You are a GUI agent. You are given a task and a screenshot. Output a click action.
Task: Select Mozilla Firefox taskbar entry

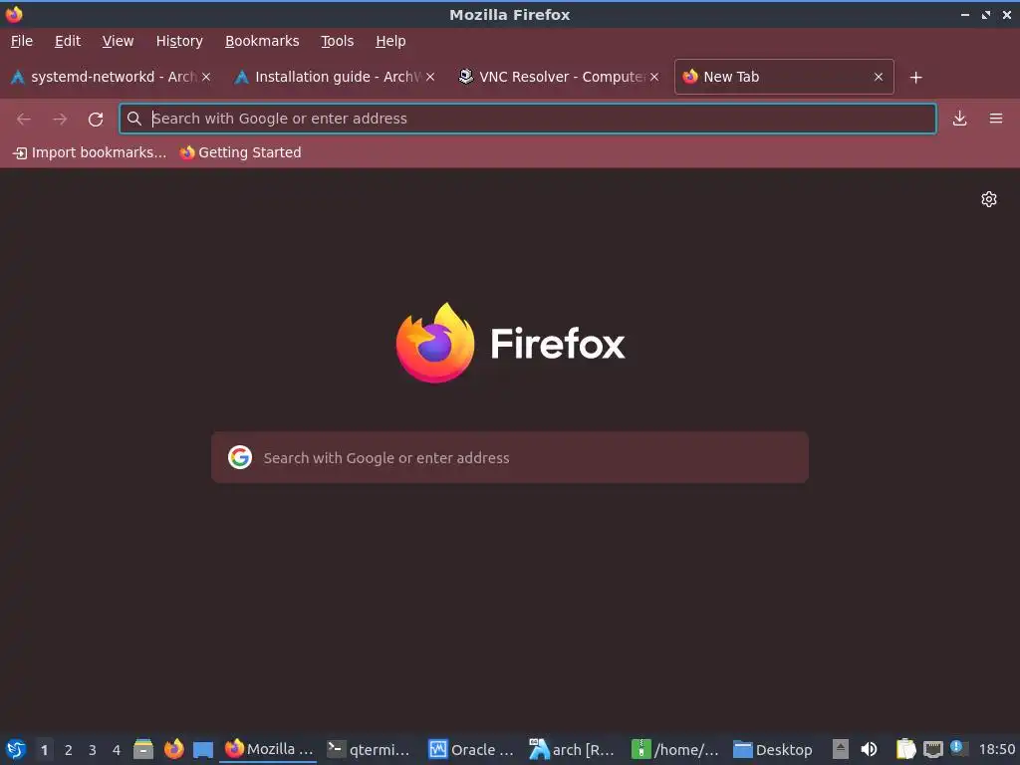(x=268, y=749)
